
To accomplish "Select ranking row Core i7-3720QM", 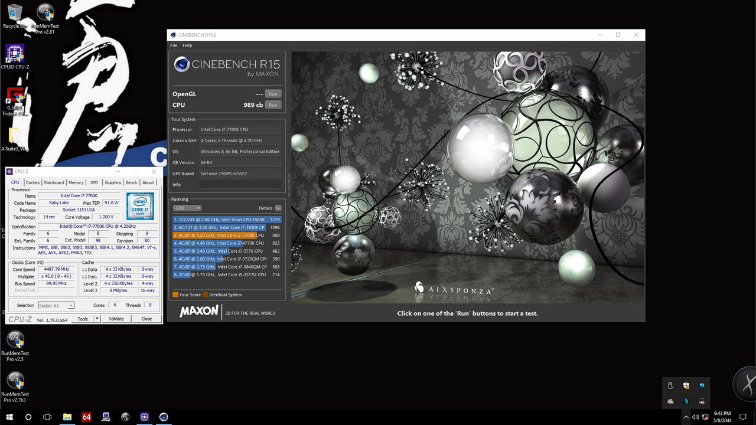I will coord(227,259).
